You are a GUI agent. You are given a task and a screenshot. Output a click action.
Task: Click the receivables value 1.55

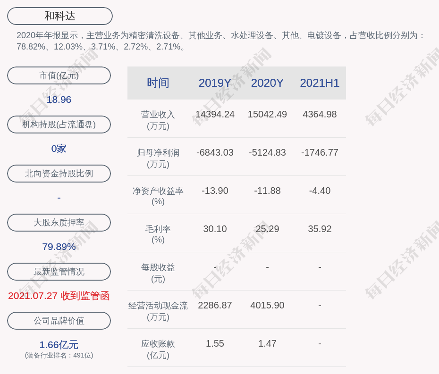(215, 343)
